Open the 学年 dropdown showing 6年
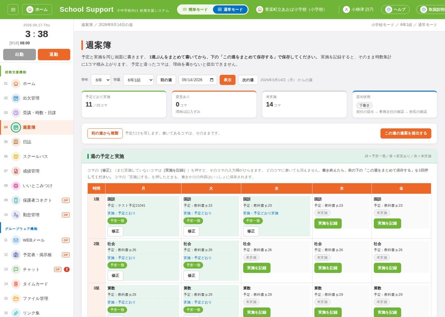The width and height of the screenshot is (445, 317). (x=101, y=80)
